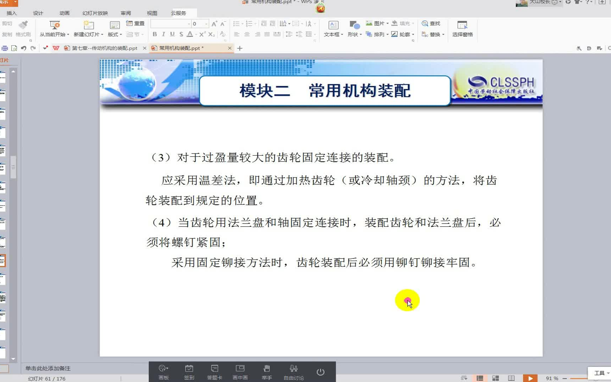
Task: Add a new document tab with plus
Action: tap(240, 48)
